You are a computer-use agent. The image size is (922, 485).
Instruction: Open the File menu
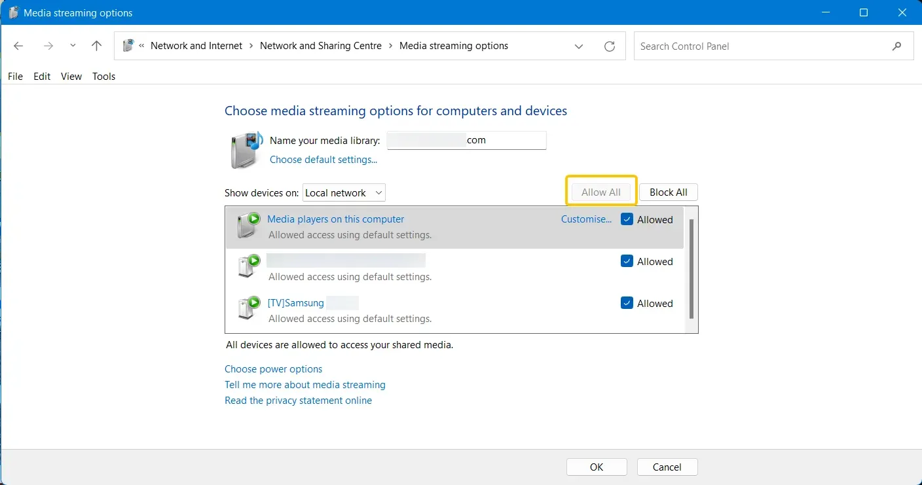point(15,77)
